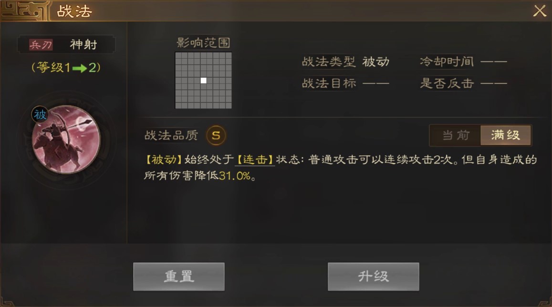552x307 pixels.
Task: Switch description to 当前 level
Action: pyautogui.click(x=456, y=135)
